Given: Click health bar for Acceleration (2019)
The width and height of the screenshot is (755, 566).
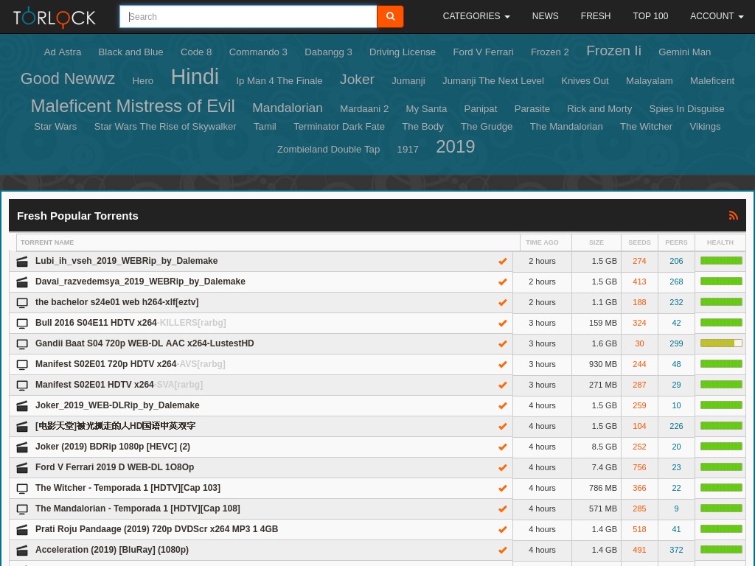Looking at the screenshot, I should pos(721,550).
